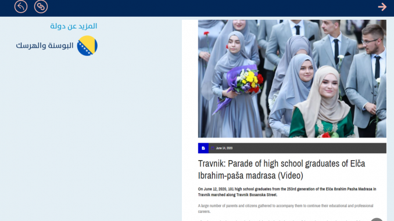Open the Bosnia and Herzegovina flag icon
Viewport: 394px width, 221px height.
[87, 46]
